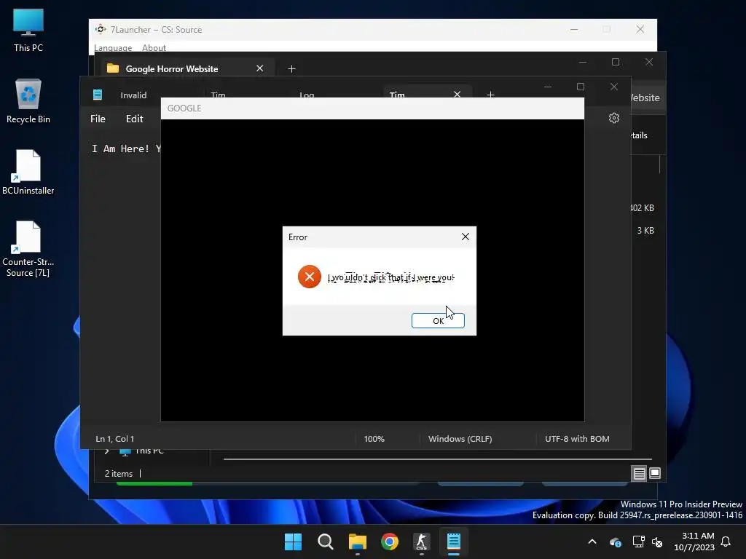Open taskbar Search
This screenshot has height=559, width=746.
coord(326,542)
